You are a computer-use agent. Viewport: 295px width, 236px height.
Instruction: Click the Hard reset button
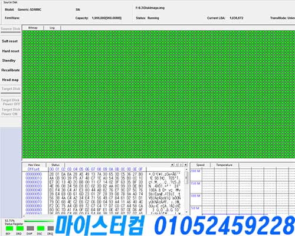(11, 51)
